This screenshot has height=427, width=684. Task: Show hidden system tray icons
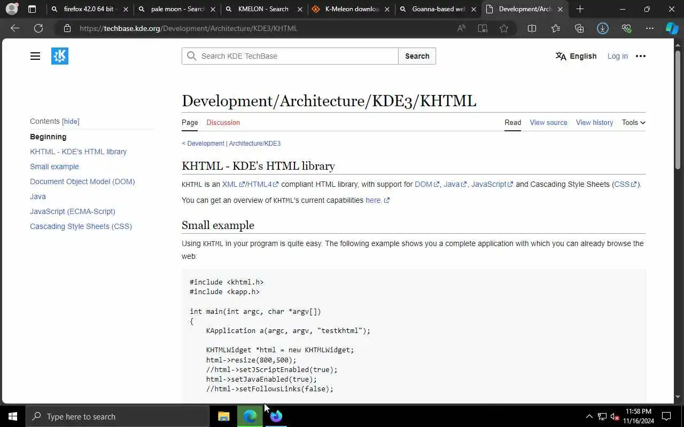click(589, 416)
